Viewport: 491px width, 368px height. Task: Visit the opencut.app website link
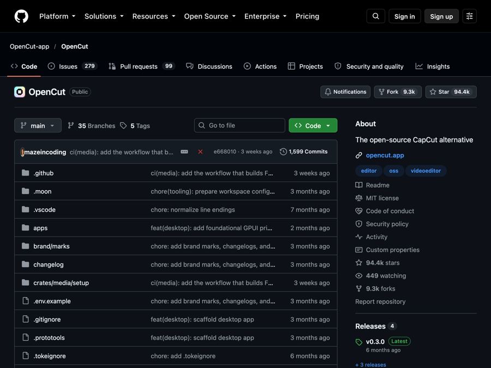click(x=385, y=155)
